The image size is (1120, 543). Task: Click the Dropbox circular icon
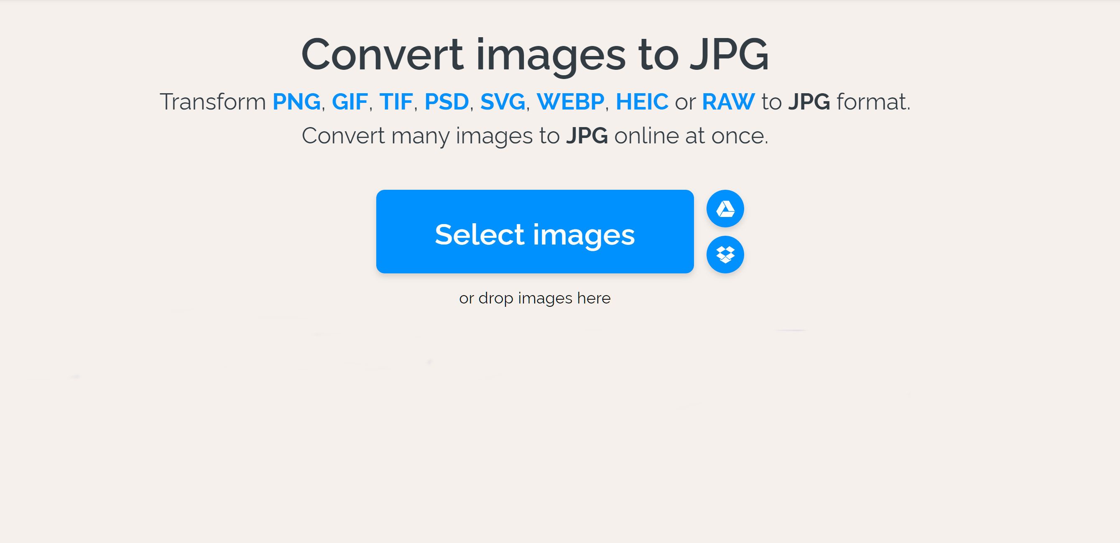725,254
